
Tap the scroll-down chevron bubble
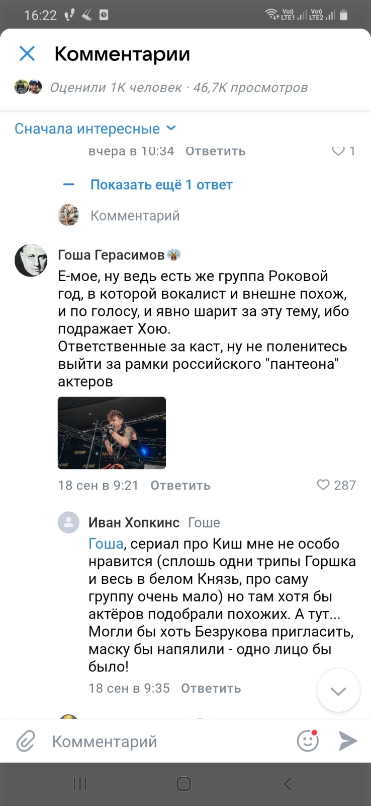point(338,691)
